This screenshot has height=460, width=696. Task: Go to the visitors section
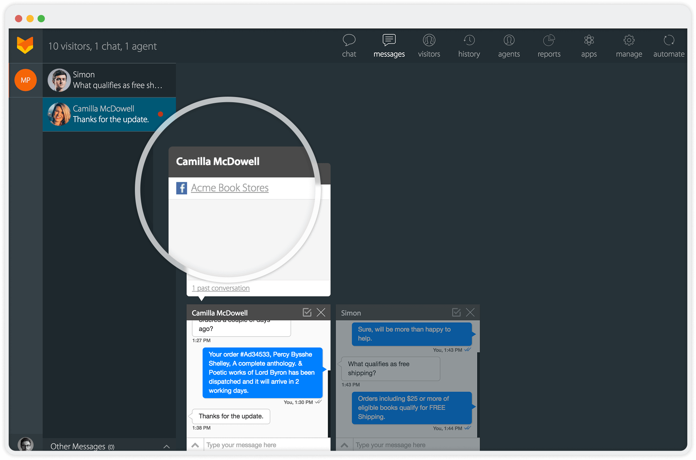coord(429,46)
